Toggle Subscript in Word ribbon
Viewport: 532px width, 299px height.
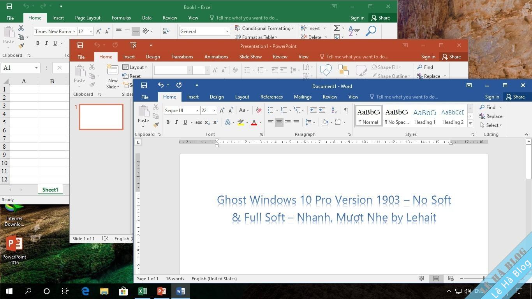tap(207, 122)
